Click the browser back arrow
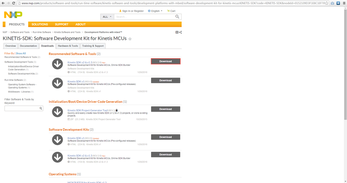This screenshot has height=183, width=347. point(3,3)
